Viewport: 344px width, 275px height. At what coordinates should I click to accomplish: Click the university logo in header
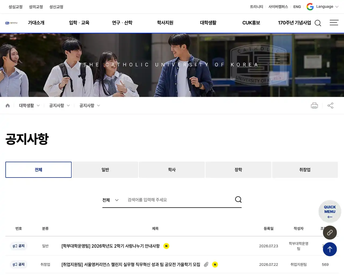12,23
